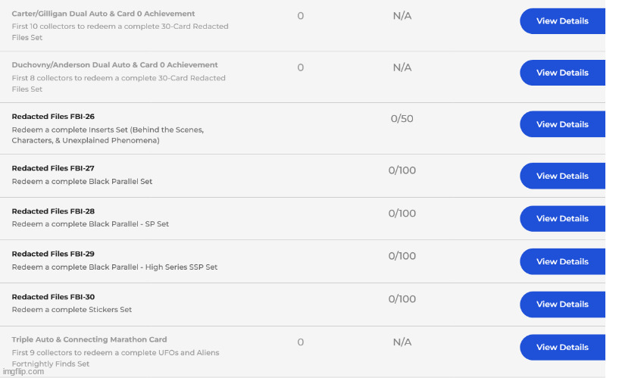Open View Details for Duchovny/Anderson Dual Auto achievement
619x378 pixels.
point(561,73)
